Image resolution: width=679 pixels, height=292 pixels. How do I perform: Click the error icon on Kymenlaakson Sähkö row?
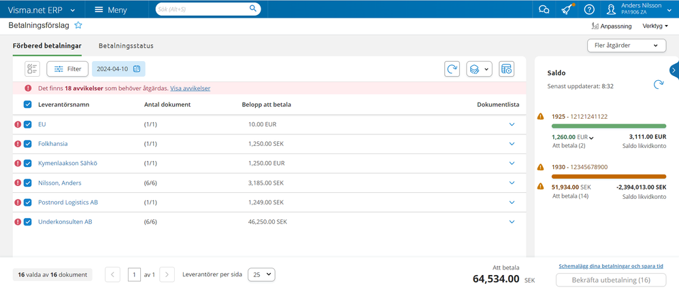click(x=18, y=163)
